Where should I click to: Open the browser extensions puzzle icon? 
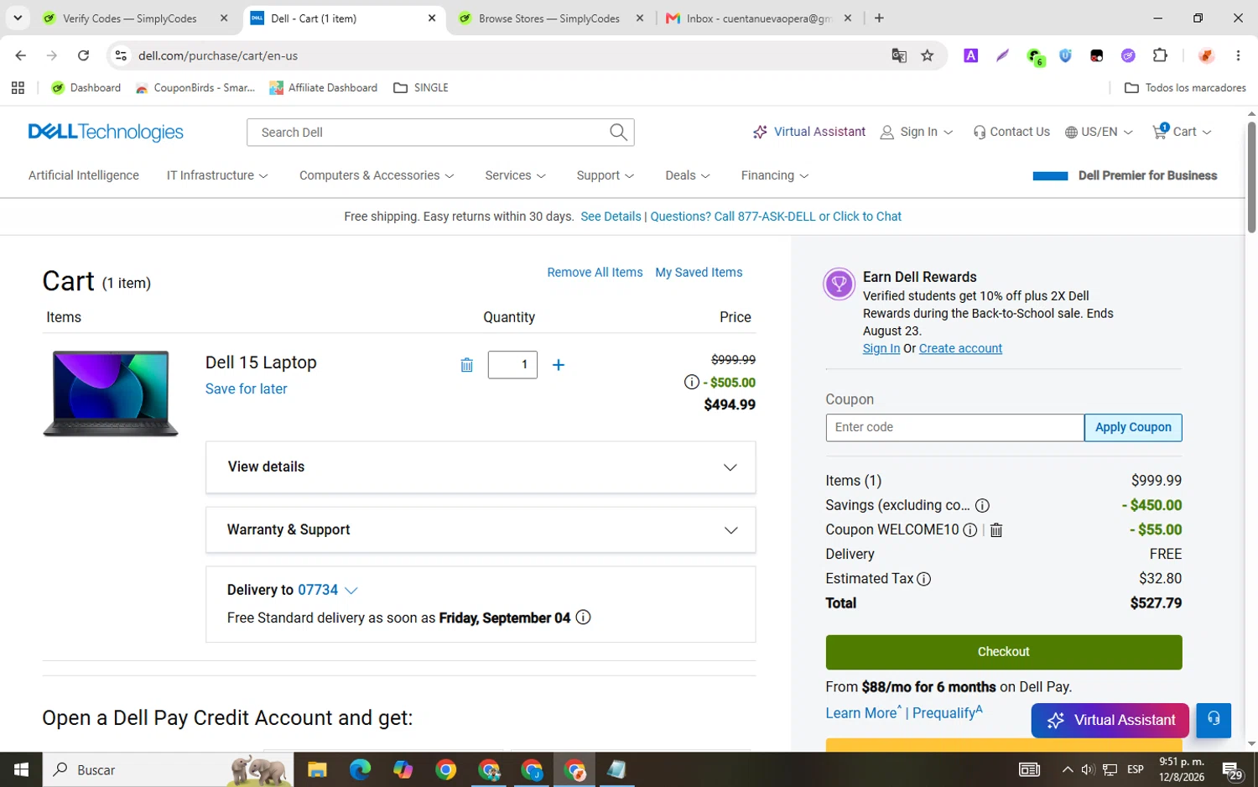(1160, 55)
